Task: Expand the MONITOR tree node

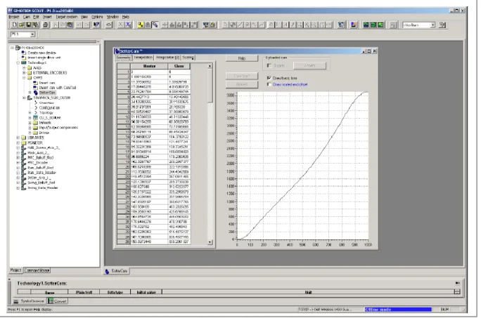Action: tap(18, 143)
